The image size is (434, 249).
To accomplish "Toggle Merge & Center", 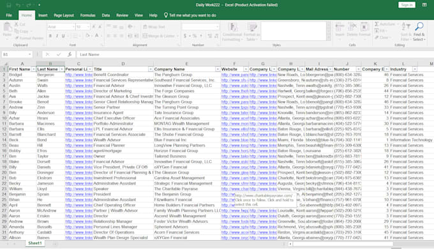I will click(x=159, y=36).
